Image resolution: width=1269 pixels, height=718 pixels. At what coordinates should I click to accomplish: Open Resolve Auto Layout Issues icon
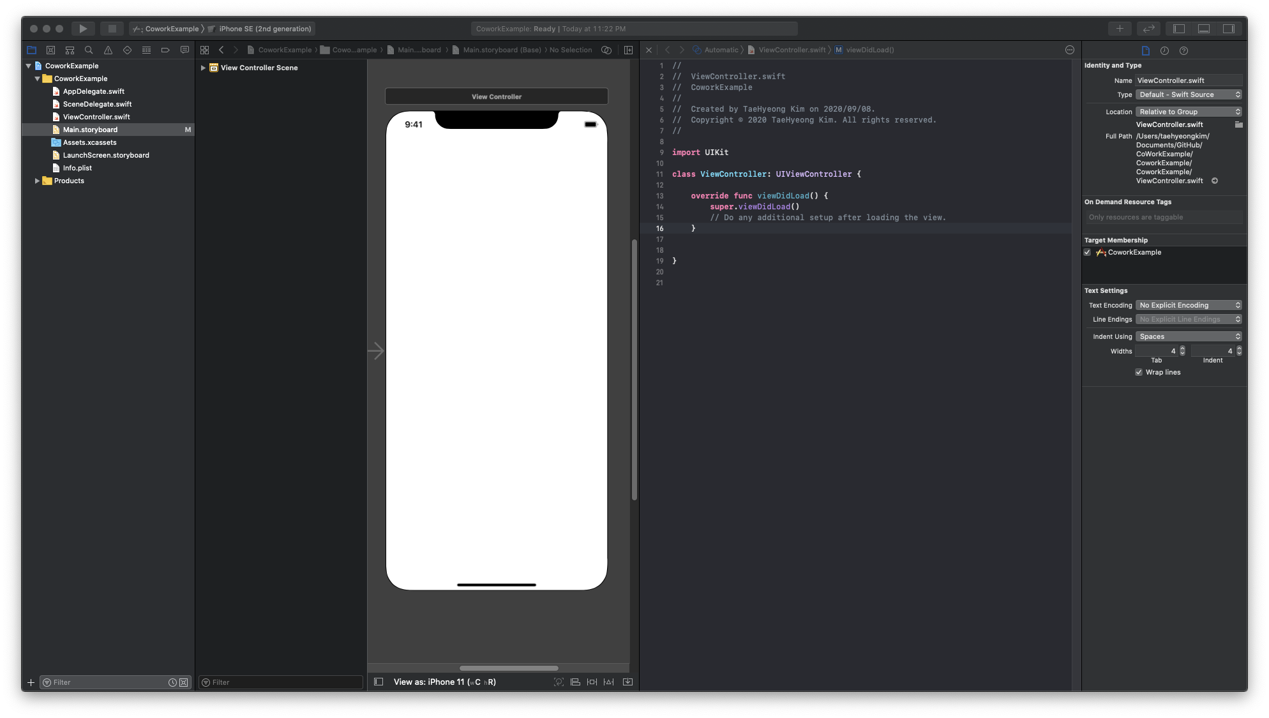(608, 682)
